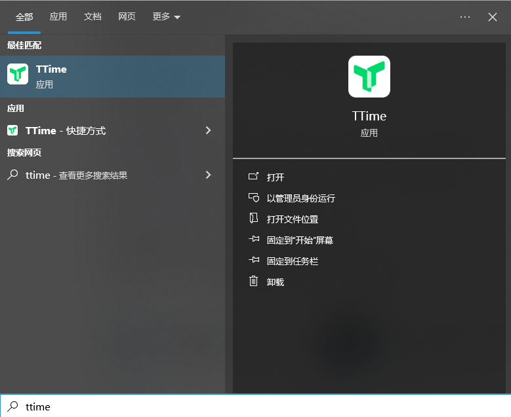Screen dimensions: 511x417
Task: Click the magnifier icon beside ttime web result
Action: tap(12, 175)
